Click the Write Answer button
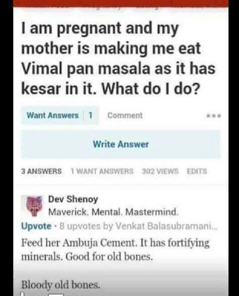The height and width of the screenshot is (296, 239). [x=121, y=145]
